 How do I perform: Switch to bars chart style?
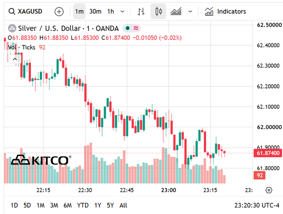click(141, 11)
